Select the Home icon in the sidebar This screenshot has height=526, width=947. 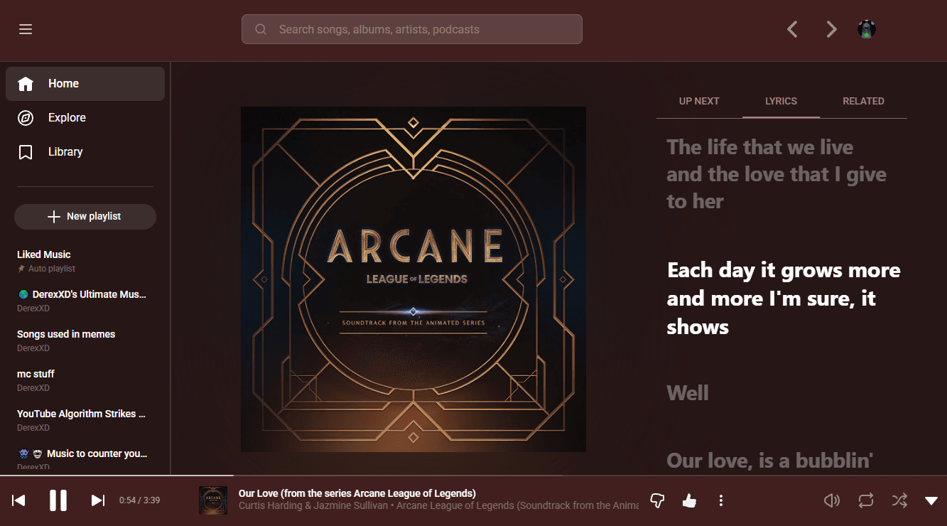click(26, 83)
